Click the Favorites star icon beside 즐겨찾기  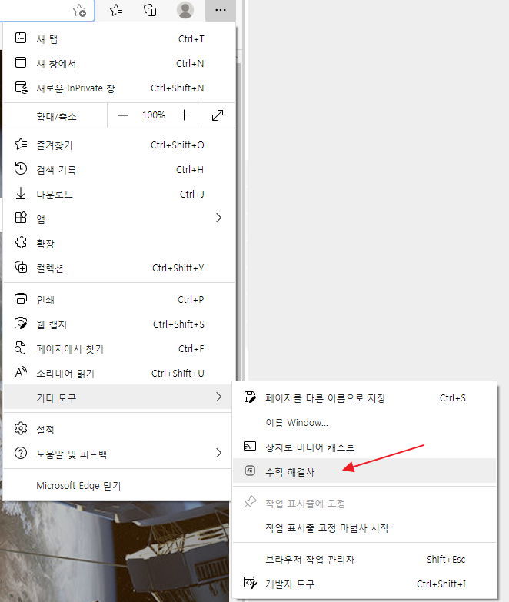(x=21, y=145)
